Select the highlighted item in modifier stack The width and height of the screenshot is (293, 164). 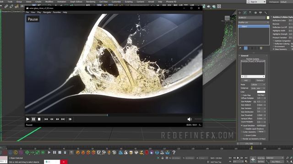tap(254, 26)
